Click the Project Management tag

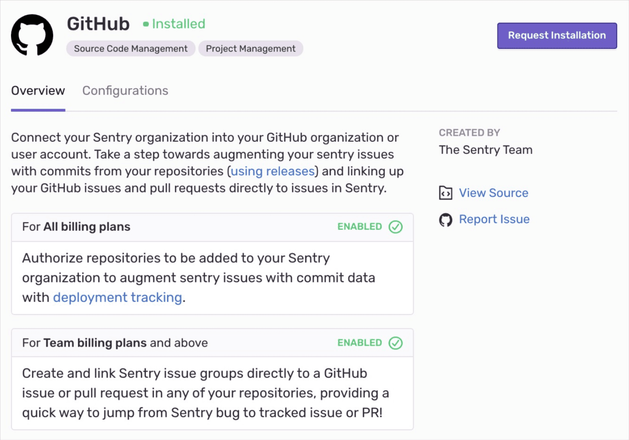tap(250, 48)
